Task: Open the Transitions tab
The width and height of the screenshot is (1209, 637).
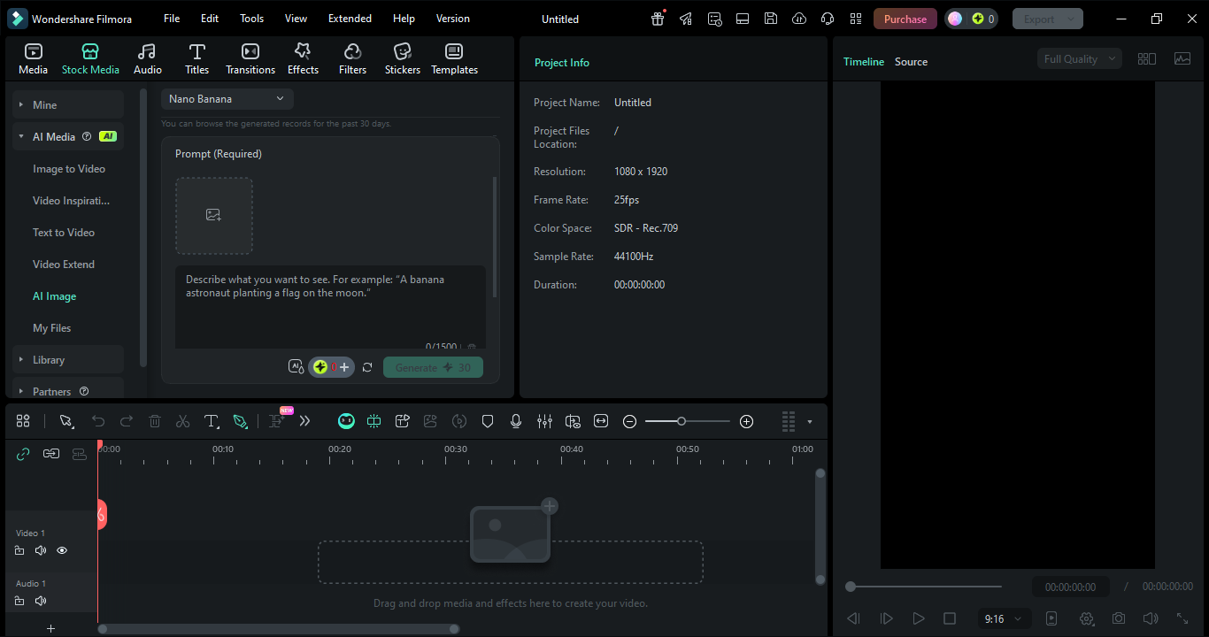Action: tap(250, 58)
